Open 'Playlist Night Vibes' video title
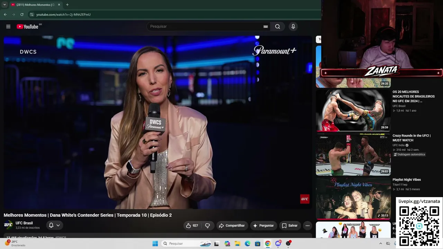This screenshot has width=443, height=249. (407, 180)
